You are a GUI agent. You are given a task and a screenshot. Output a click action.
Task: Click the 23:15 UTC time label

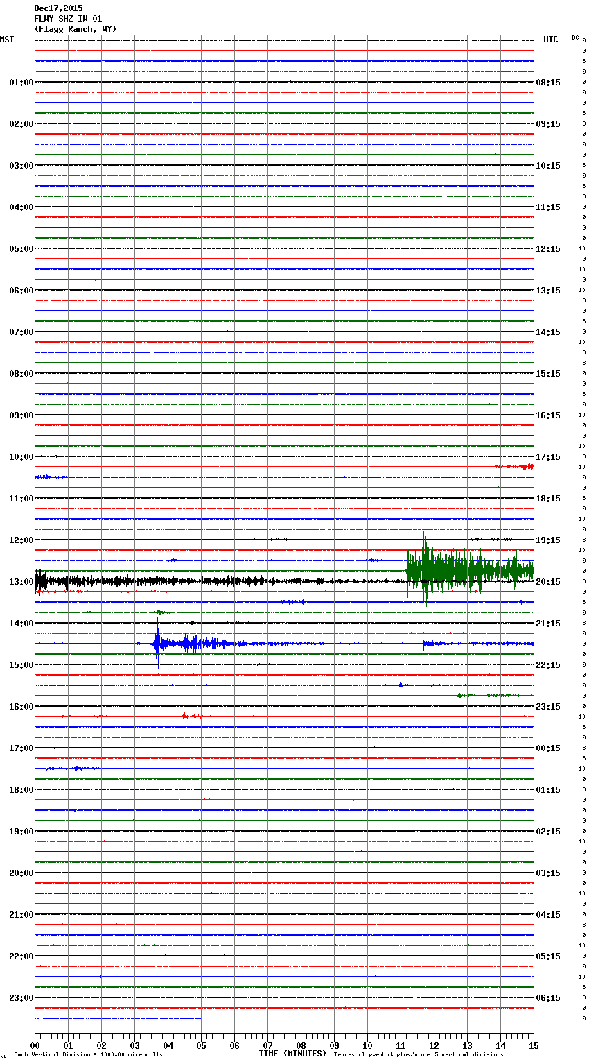548,707
